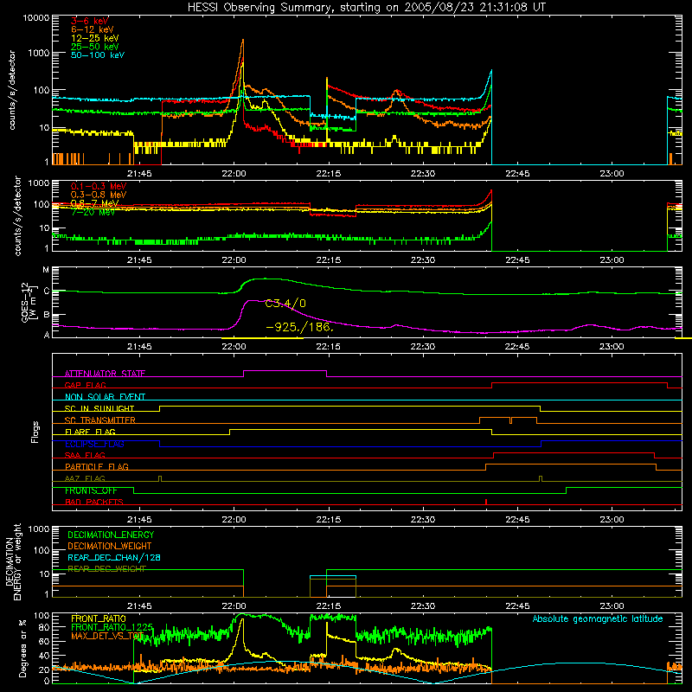Click the 'DECIMATION_WEIGHT' legend label
The width and height of the screenshot is (692, 692).
(110, 546)
